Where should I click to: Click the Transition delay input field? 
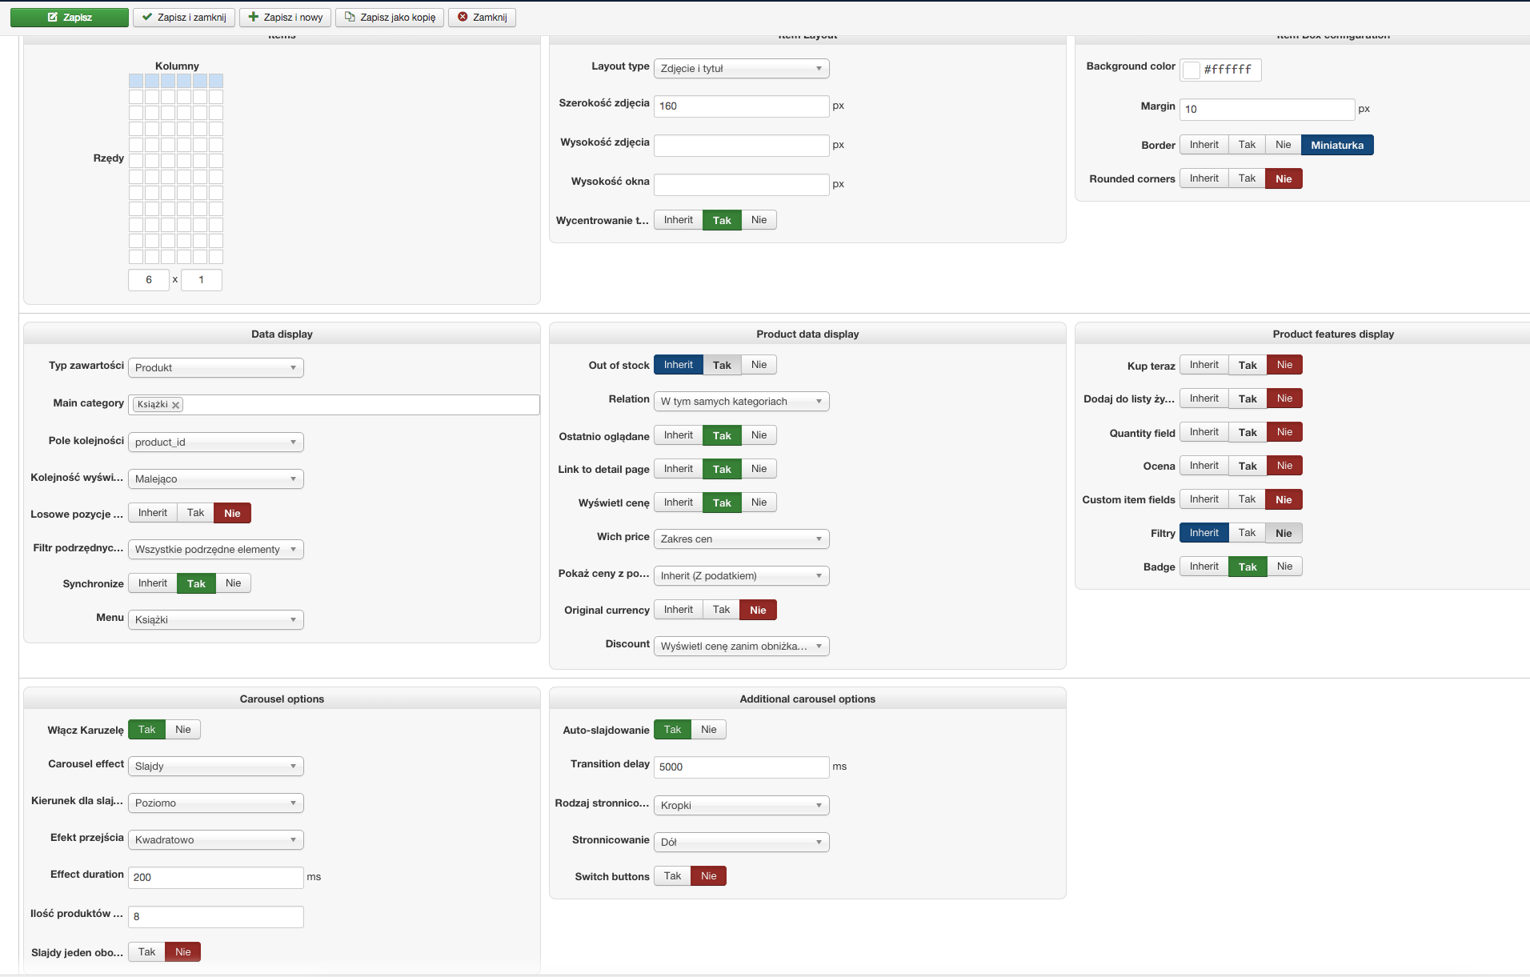(x=742, y=767)
